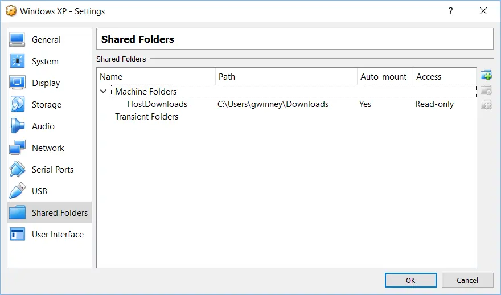The image size is (501, 295).
Task: Collapse the Machine Folders chevron
Action: [x=103, y=91]
